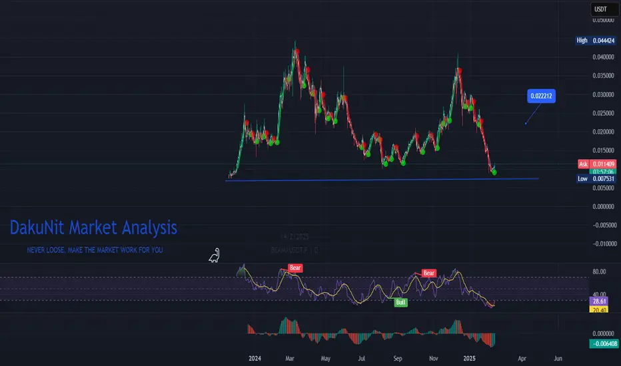The height and width of the screenshot is (366, 621).
Task: Click the 2025 label on the time axis
Action: click(469, 359)
